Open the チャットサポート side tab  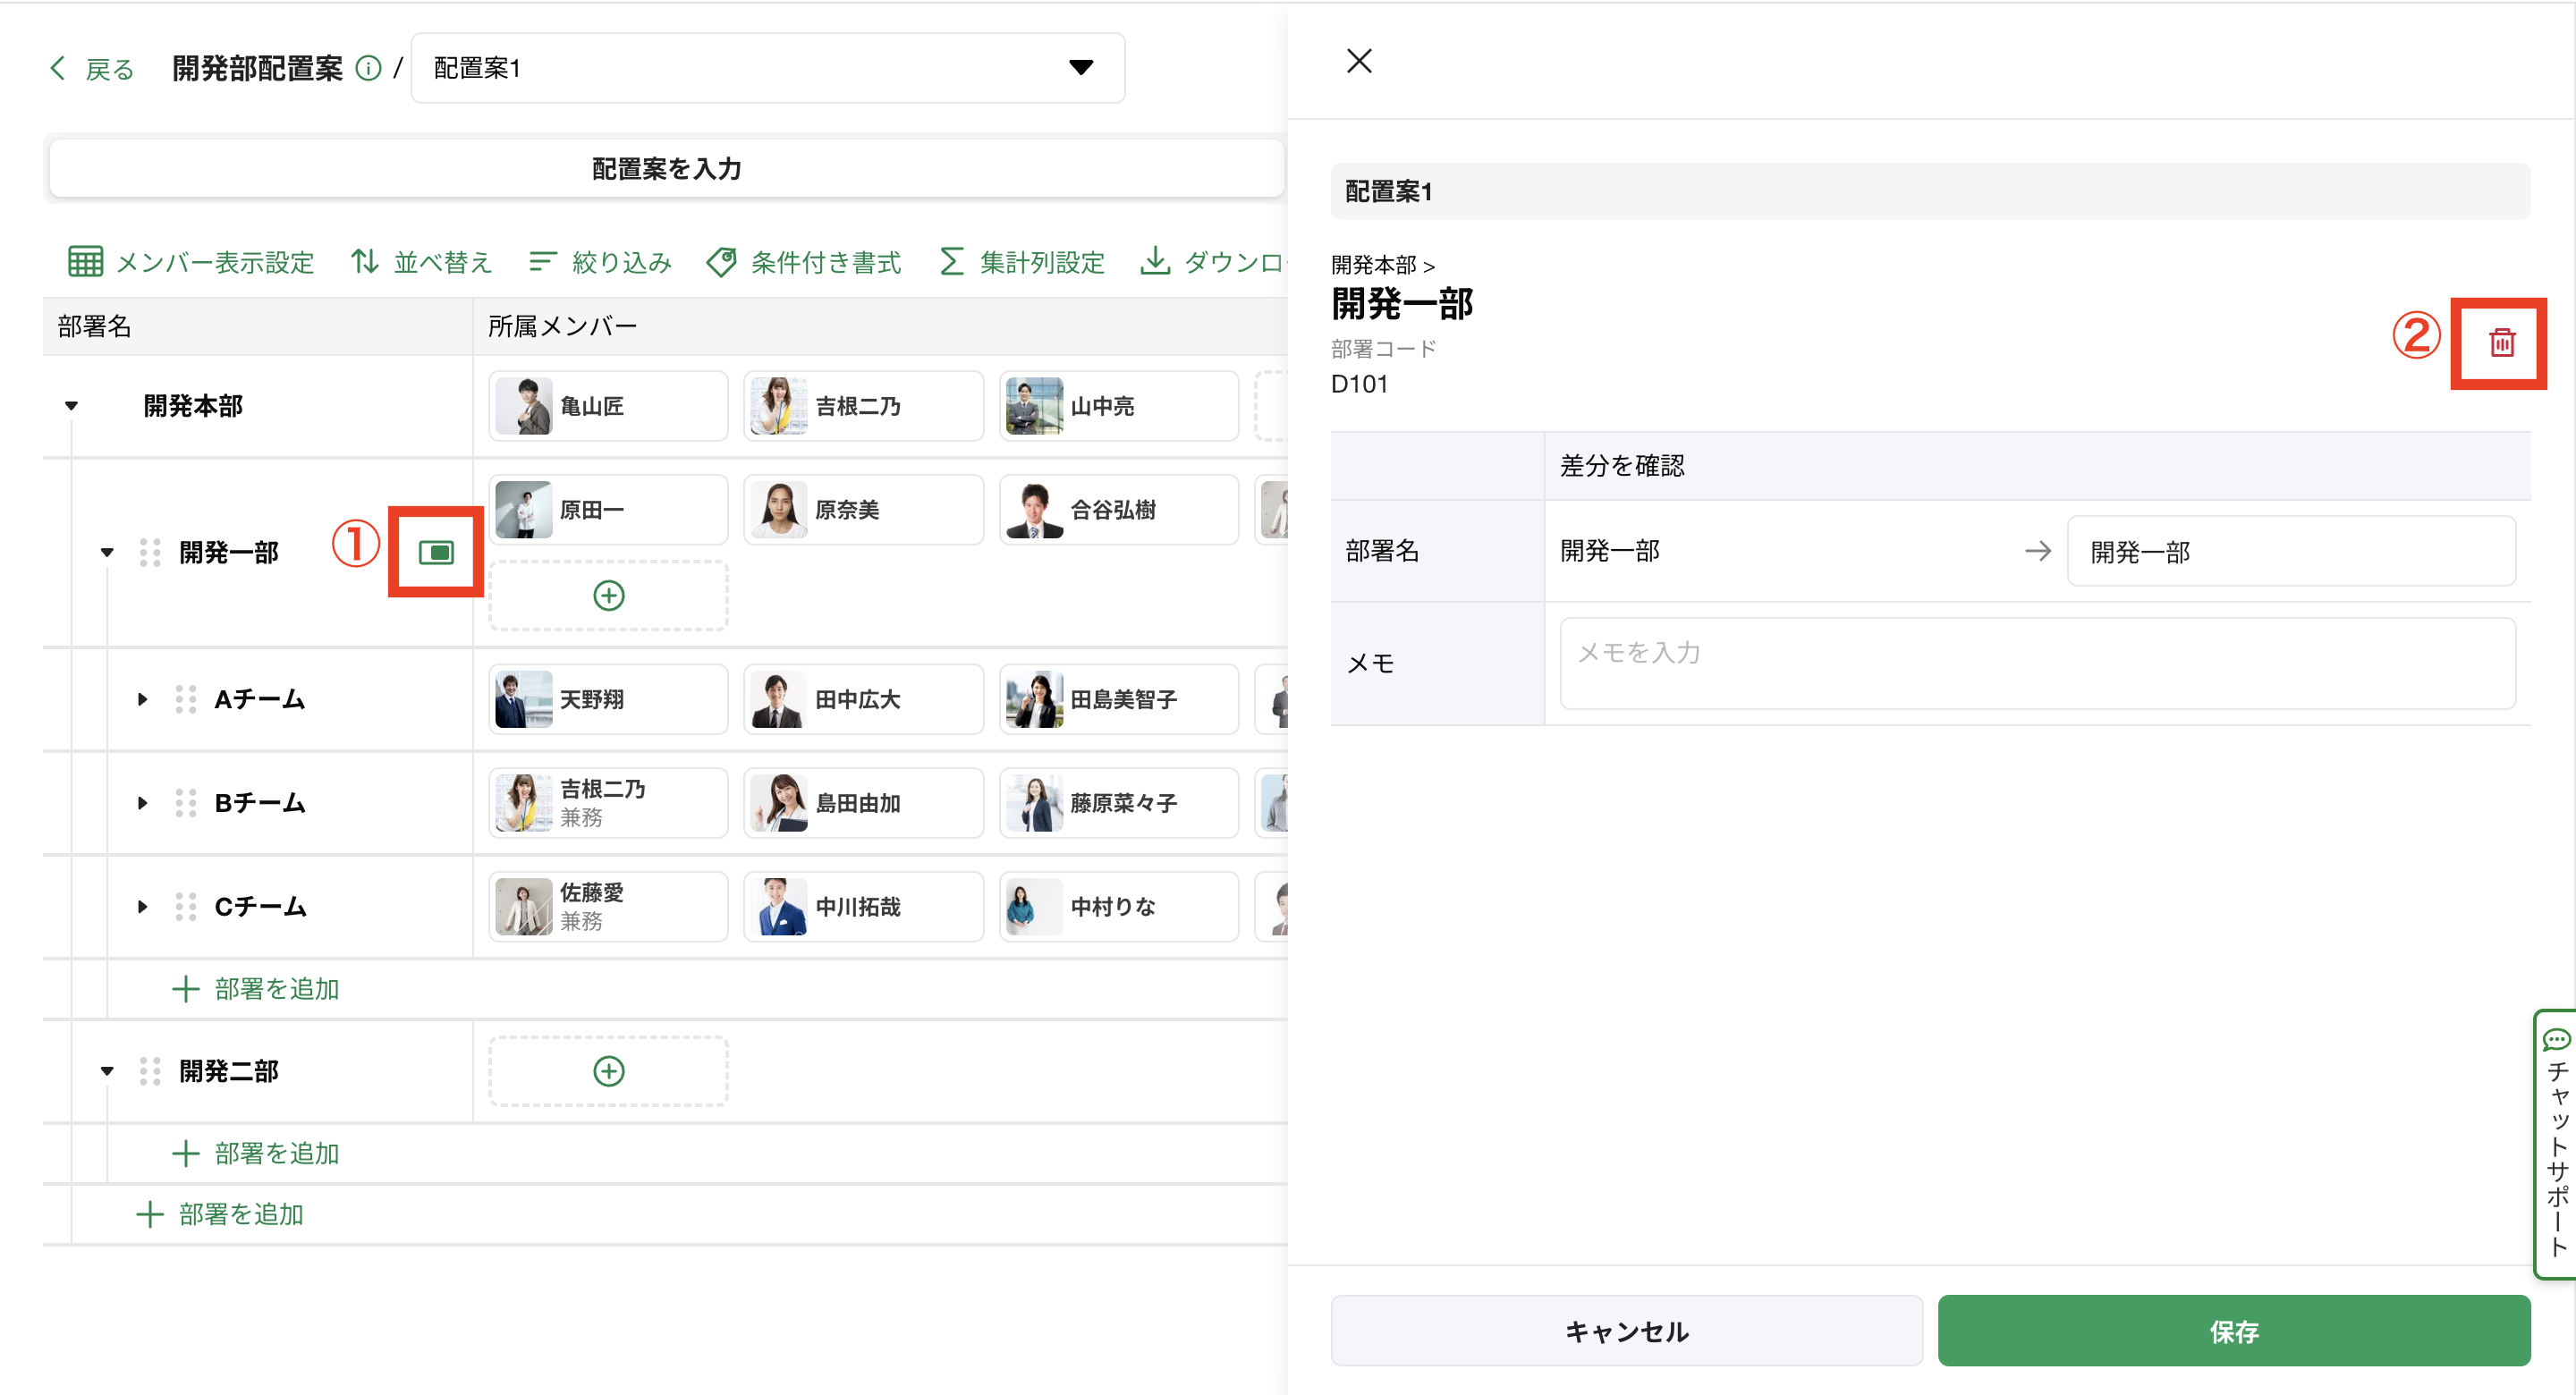2556,1144
